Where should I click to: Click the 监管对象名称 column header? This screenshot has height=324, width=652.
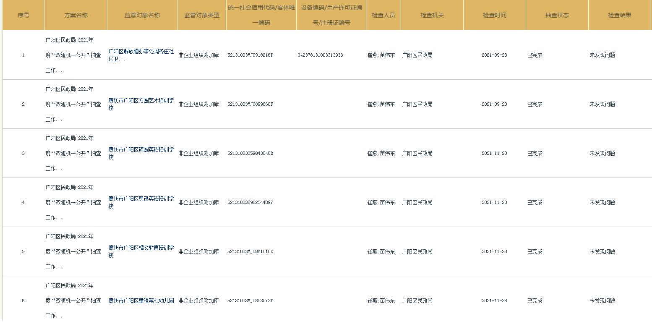coord(142,15)
